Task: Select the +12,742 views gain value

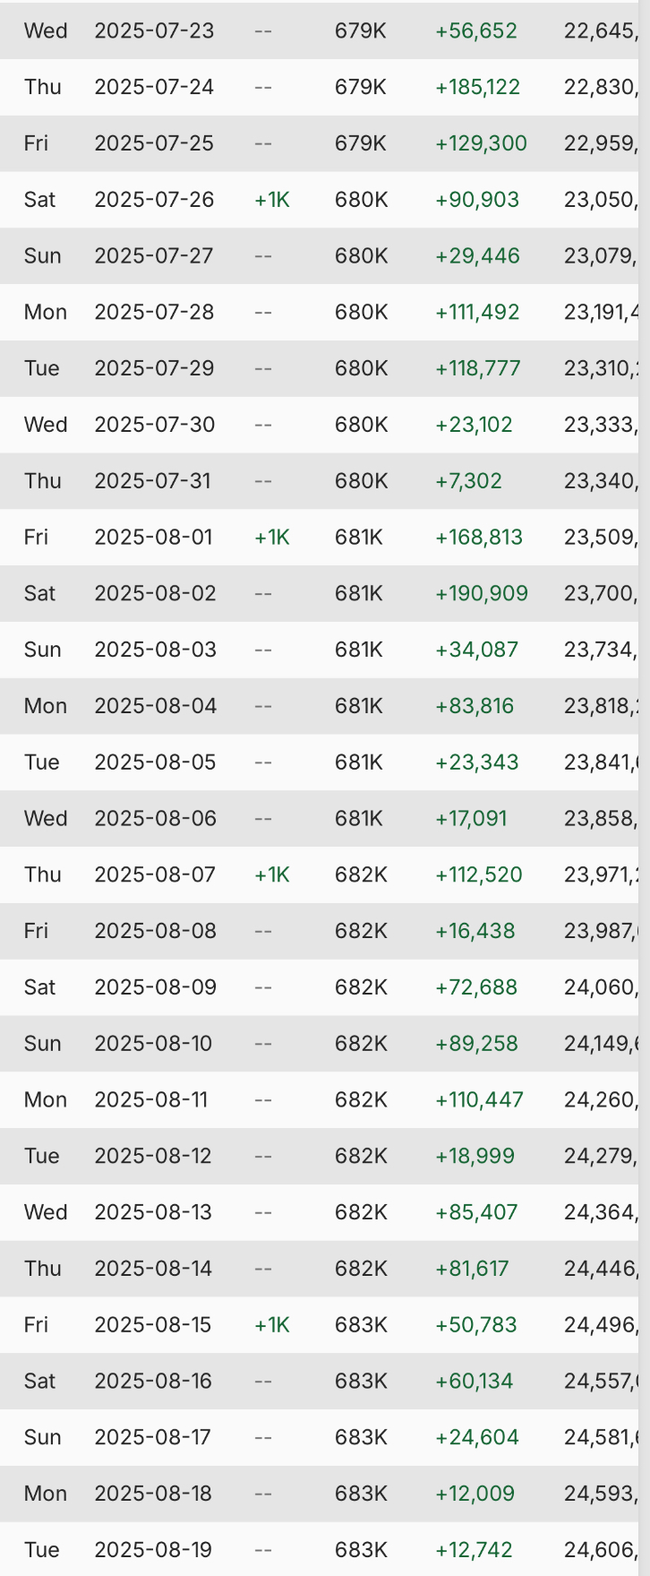Action: 474,1550
